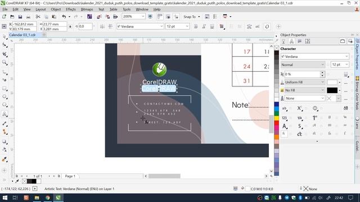Expand the bottom arrow of Character panel

[x=317, y=141]
